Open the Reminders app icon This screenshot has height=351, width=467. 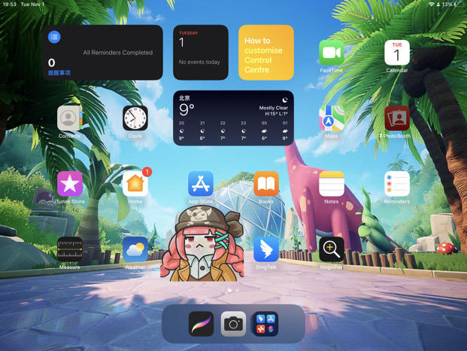click(x=397, y=184)
